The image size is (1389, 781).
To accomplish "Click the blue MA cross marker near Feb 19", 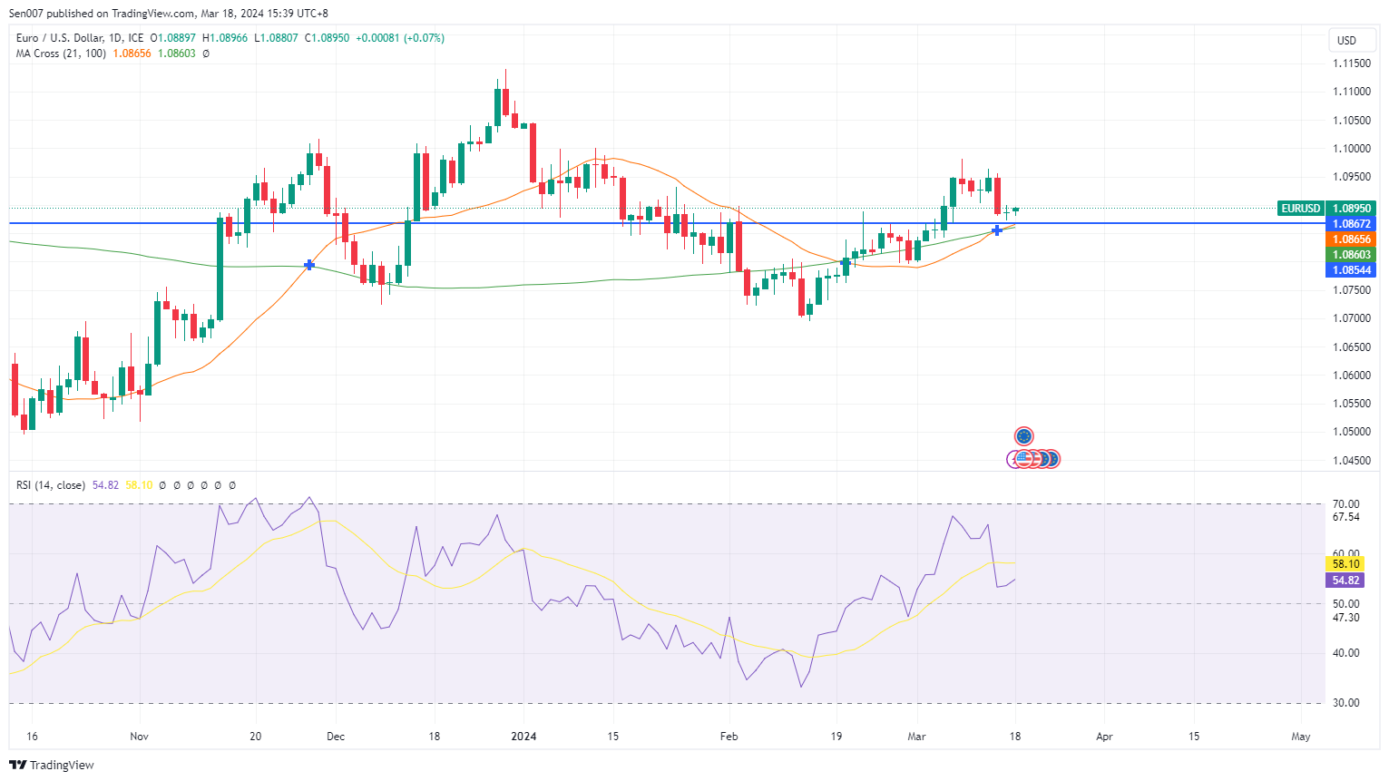I will pos(845,262).
